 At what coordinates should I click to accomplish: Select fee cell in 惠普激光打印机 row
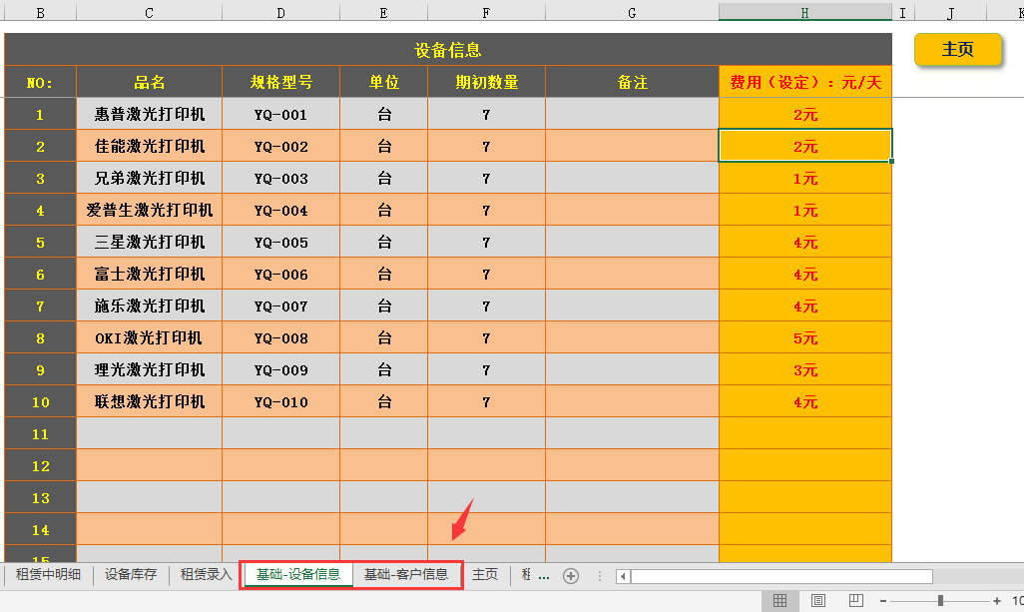coord(805,114)
